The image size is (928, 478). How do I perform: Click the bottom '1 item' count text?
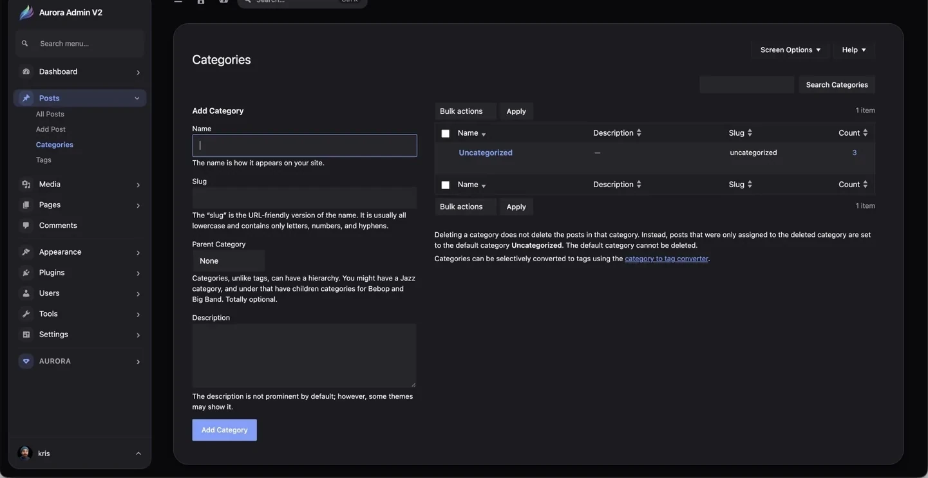(x=865, y=206)
